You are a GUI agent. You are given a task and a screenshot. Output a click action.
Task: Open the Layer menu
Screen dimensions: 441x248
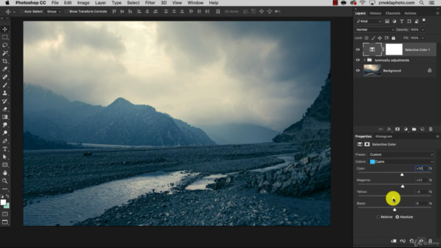[100, 3]
